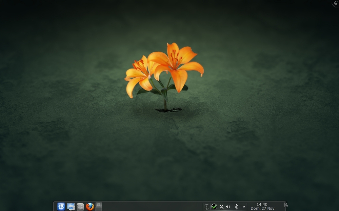This screenshot has height=211, width=339.
Task: Launch the file manager cabinet icon
Action: pyautogui.click(x=80, y=207)
